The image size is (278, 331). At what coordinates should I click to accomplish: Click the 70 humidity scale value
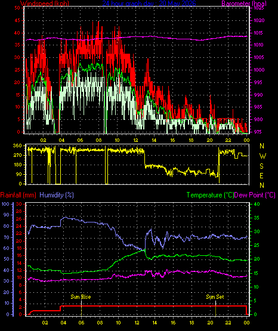tap(7, 237)
